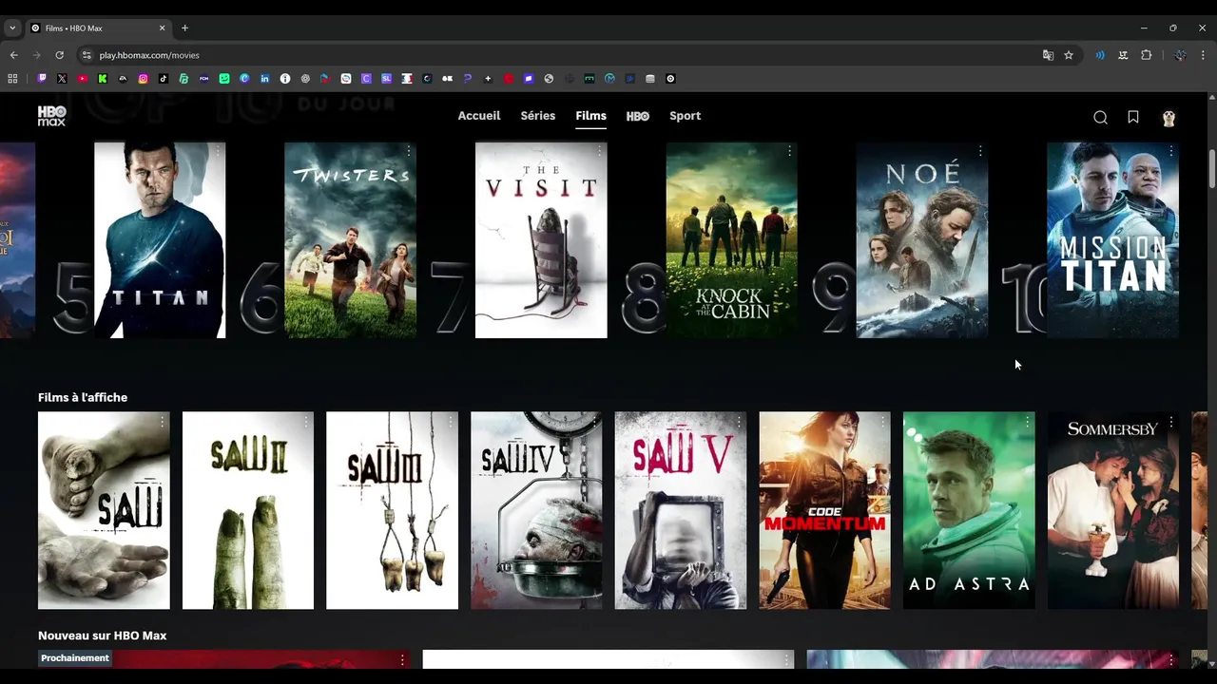Open Chrome profile avatar in toolbar
1217x684 pixels.
pyautogui.click(x=1180, y=55)
